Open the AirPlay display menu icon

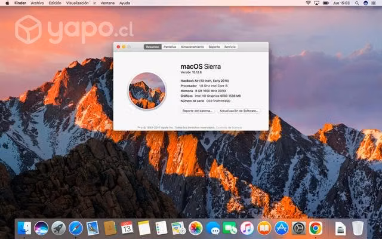(316, 3)
